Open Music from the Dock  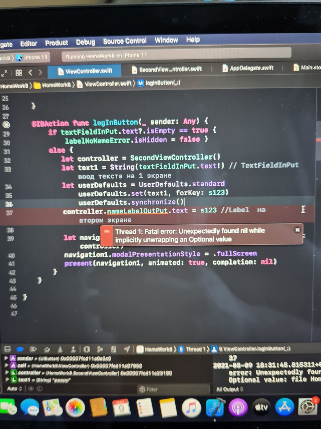[191, 408]
